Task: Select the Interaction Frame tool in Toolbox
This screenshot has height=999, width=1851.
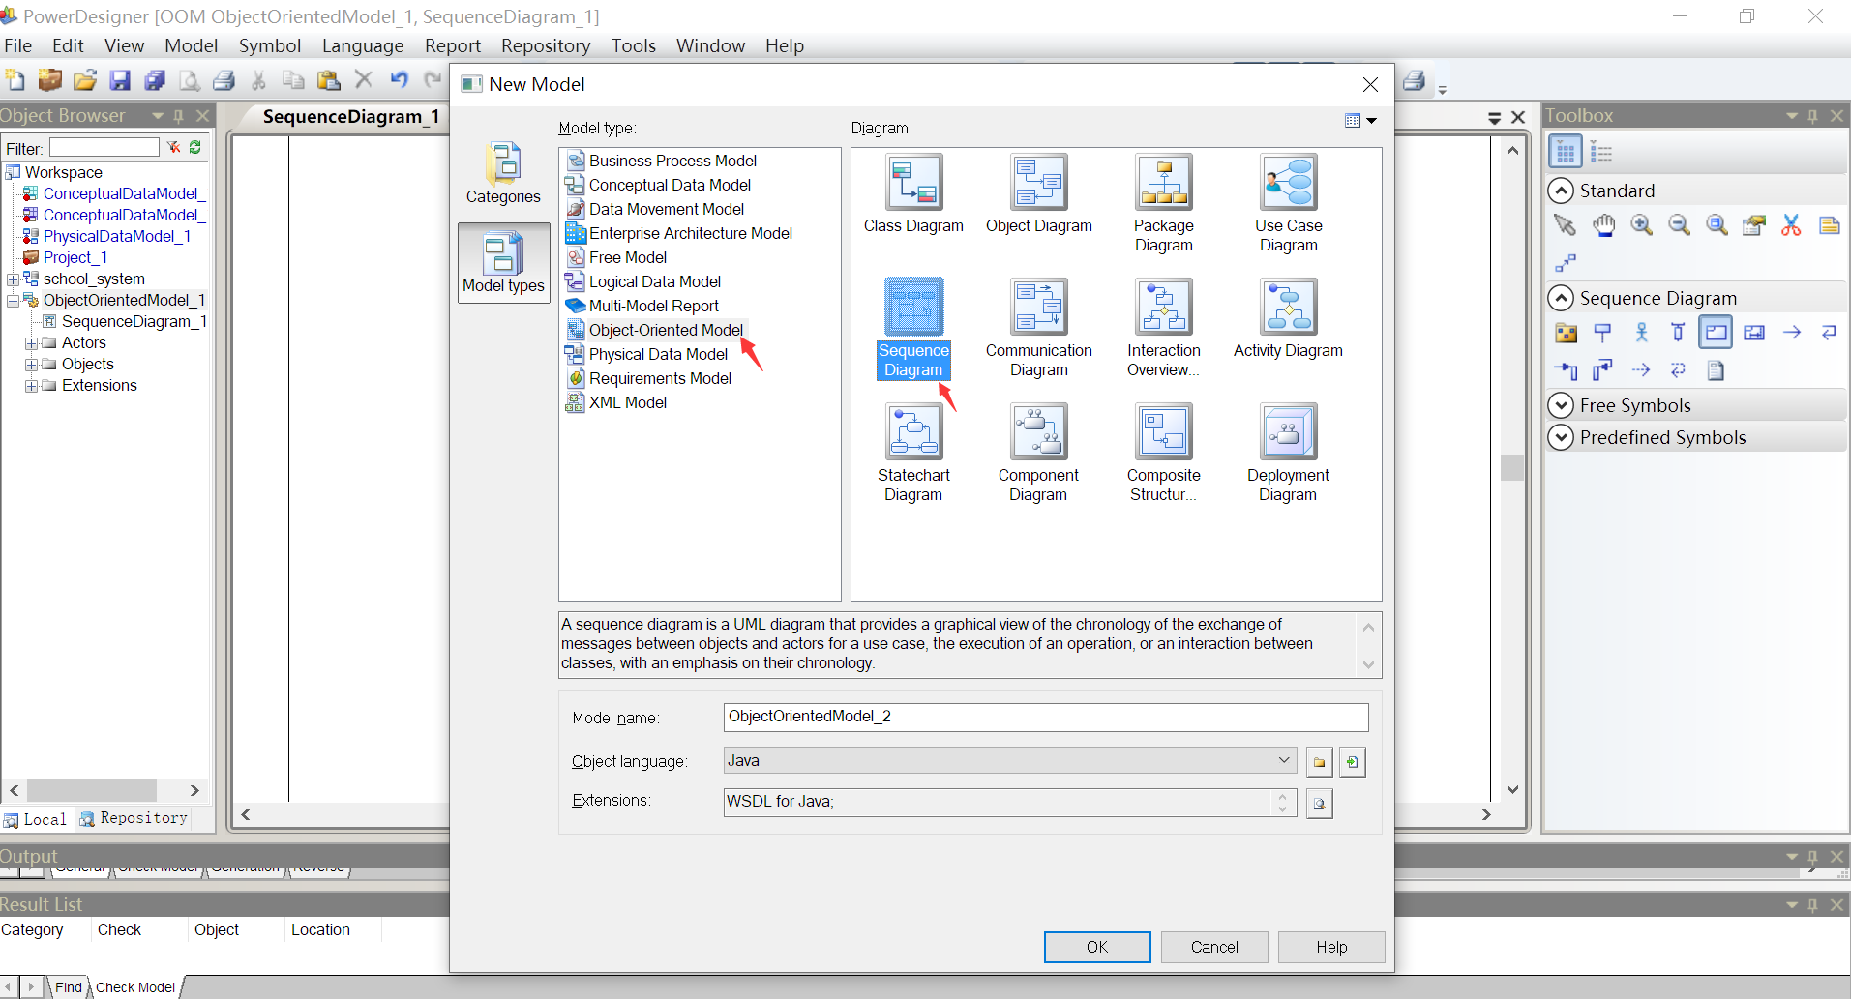Action: click(1716, 333)
